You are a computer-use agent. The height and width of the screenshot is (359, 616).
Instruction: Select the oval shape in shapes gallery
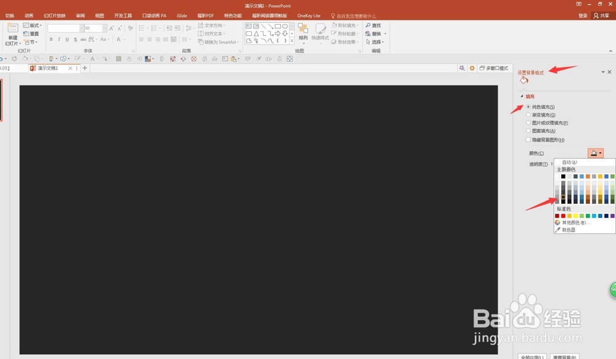tap(285, 26)
